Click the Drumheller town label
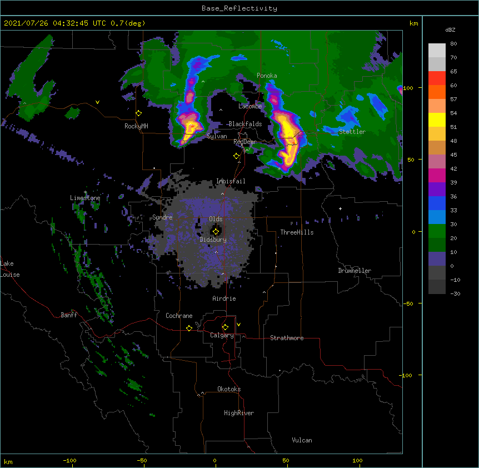The image size is (479, 468). point(355,271)
